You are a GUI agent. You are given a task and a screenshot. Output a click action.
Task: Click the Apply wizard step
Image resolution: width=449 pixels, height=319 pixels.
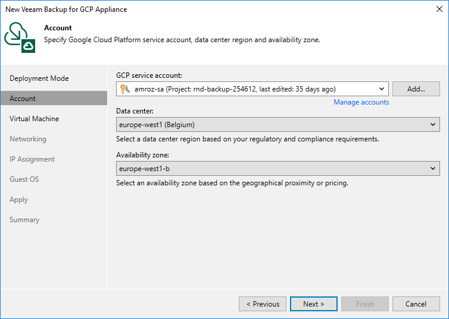(x=18, y=200)
